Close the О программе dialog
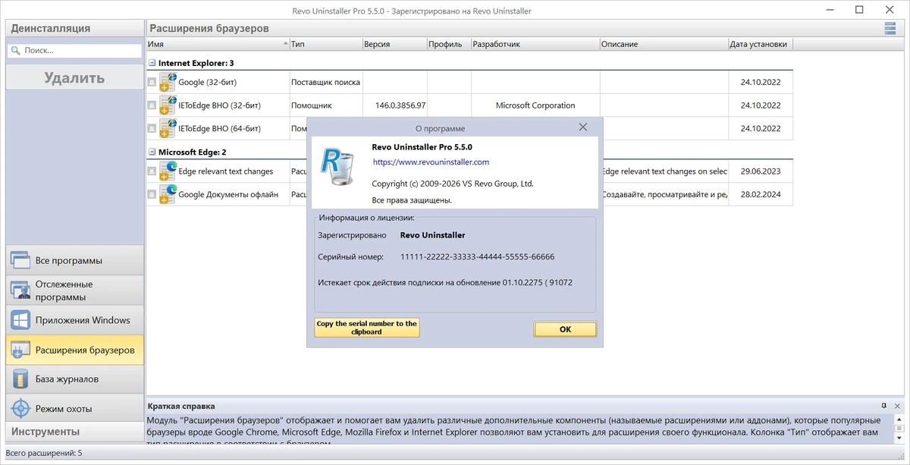 tap(583, 127)
